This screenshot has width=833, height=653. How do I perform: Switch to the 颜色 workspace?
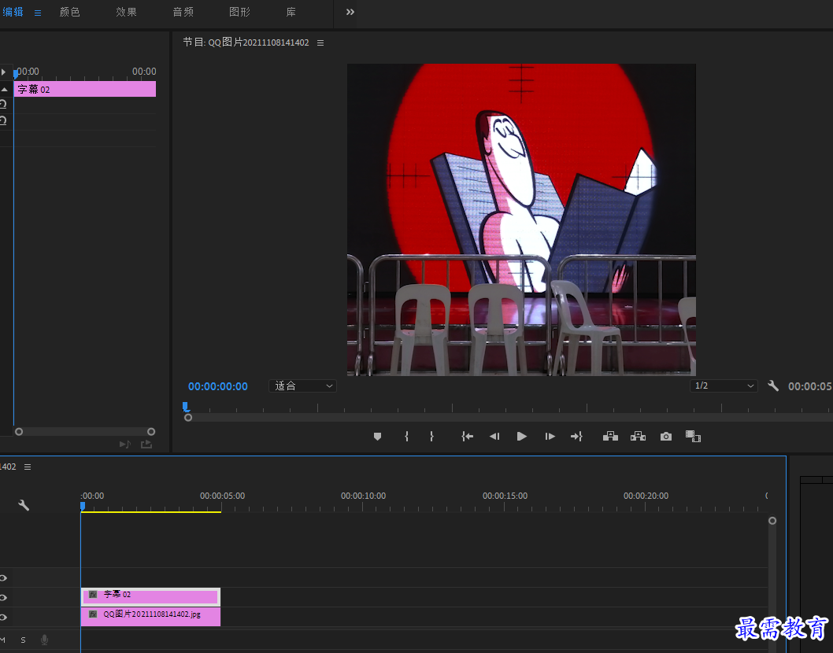coord(70,12)
